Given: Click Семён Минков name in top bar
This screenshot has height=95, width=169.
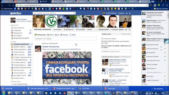Looking at the screenshot, I should pyautogui.click(x=111, y=13).
